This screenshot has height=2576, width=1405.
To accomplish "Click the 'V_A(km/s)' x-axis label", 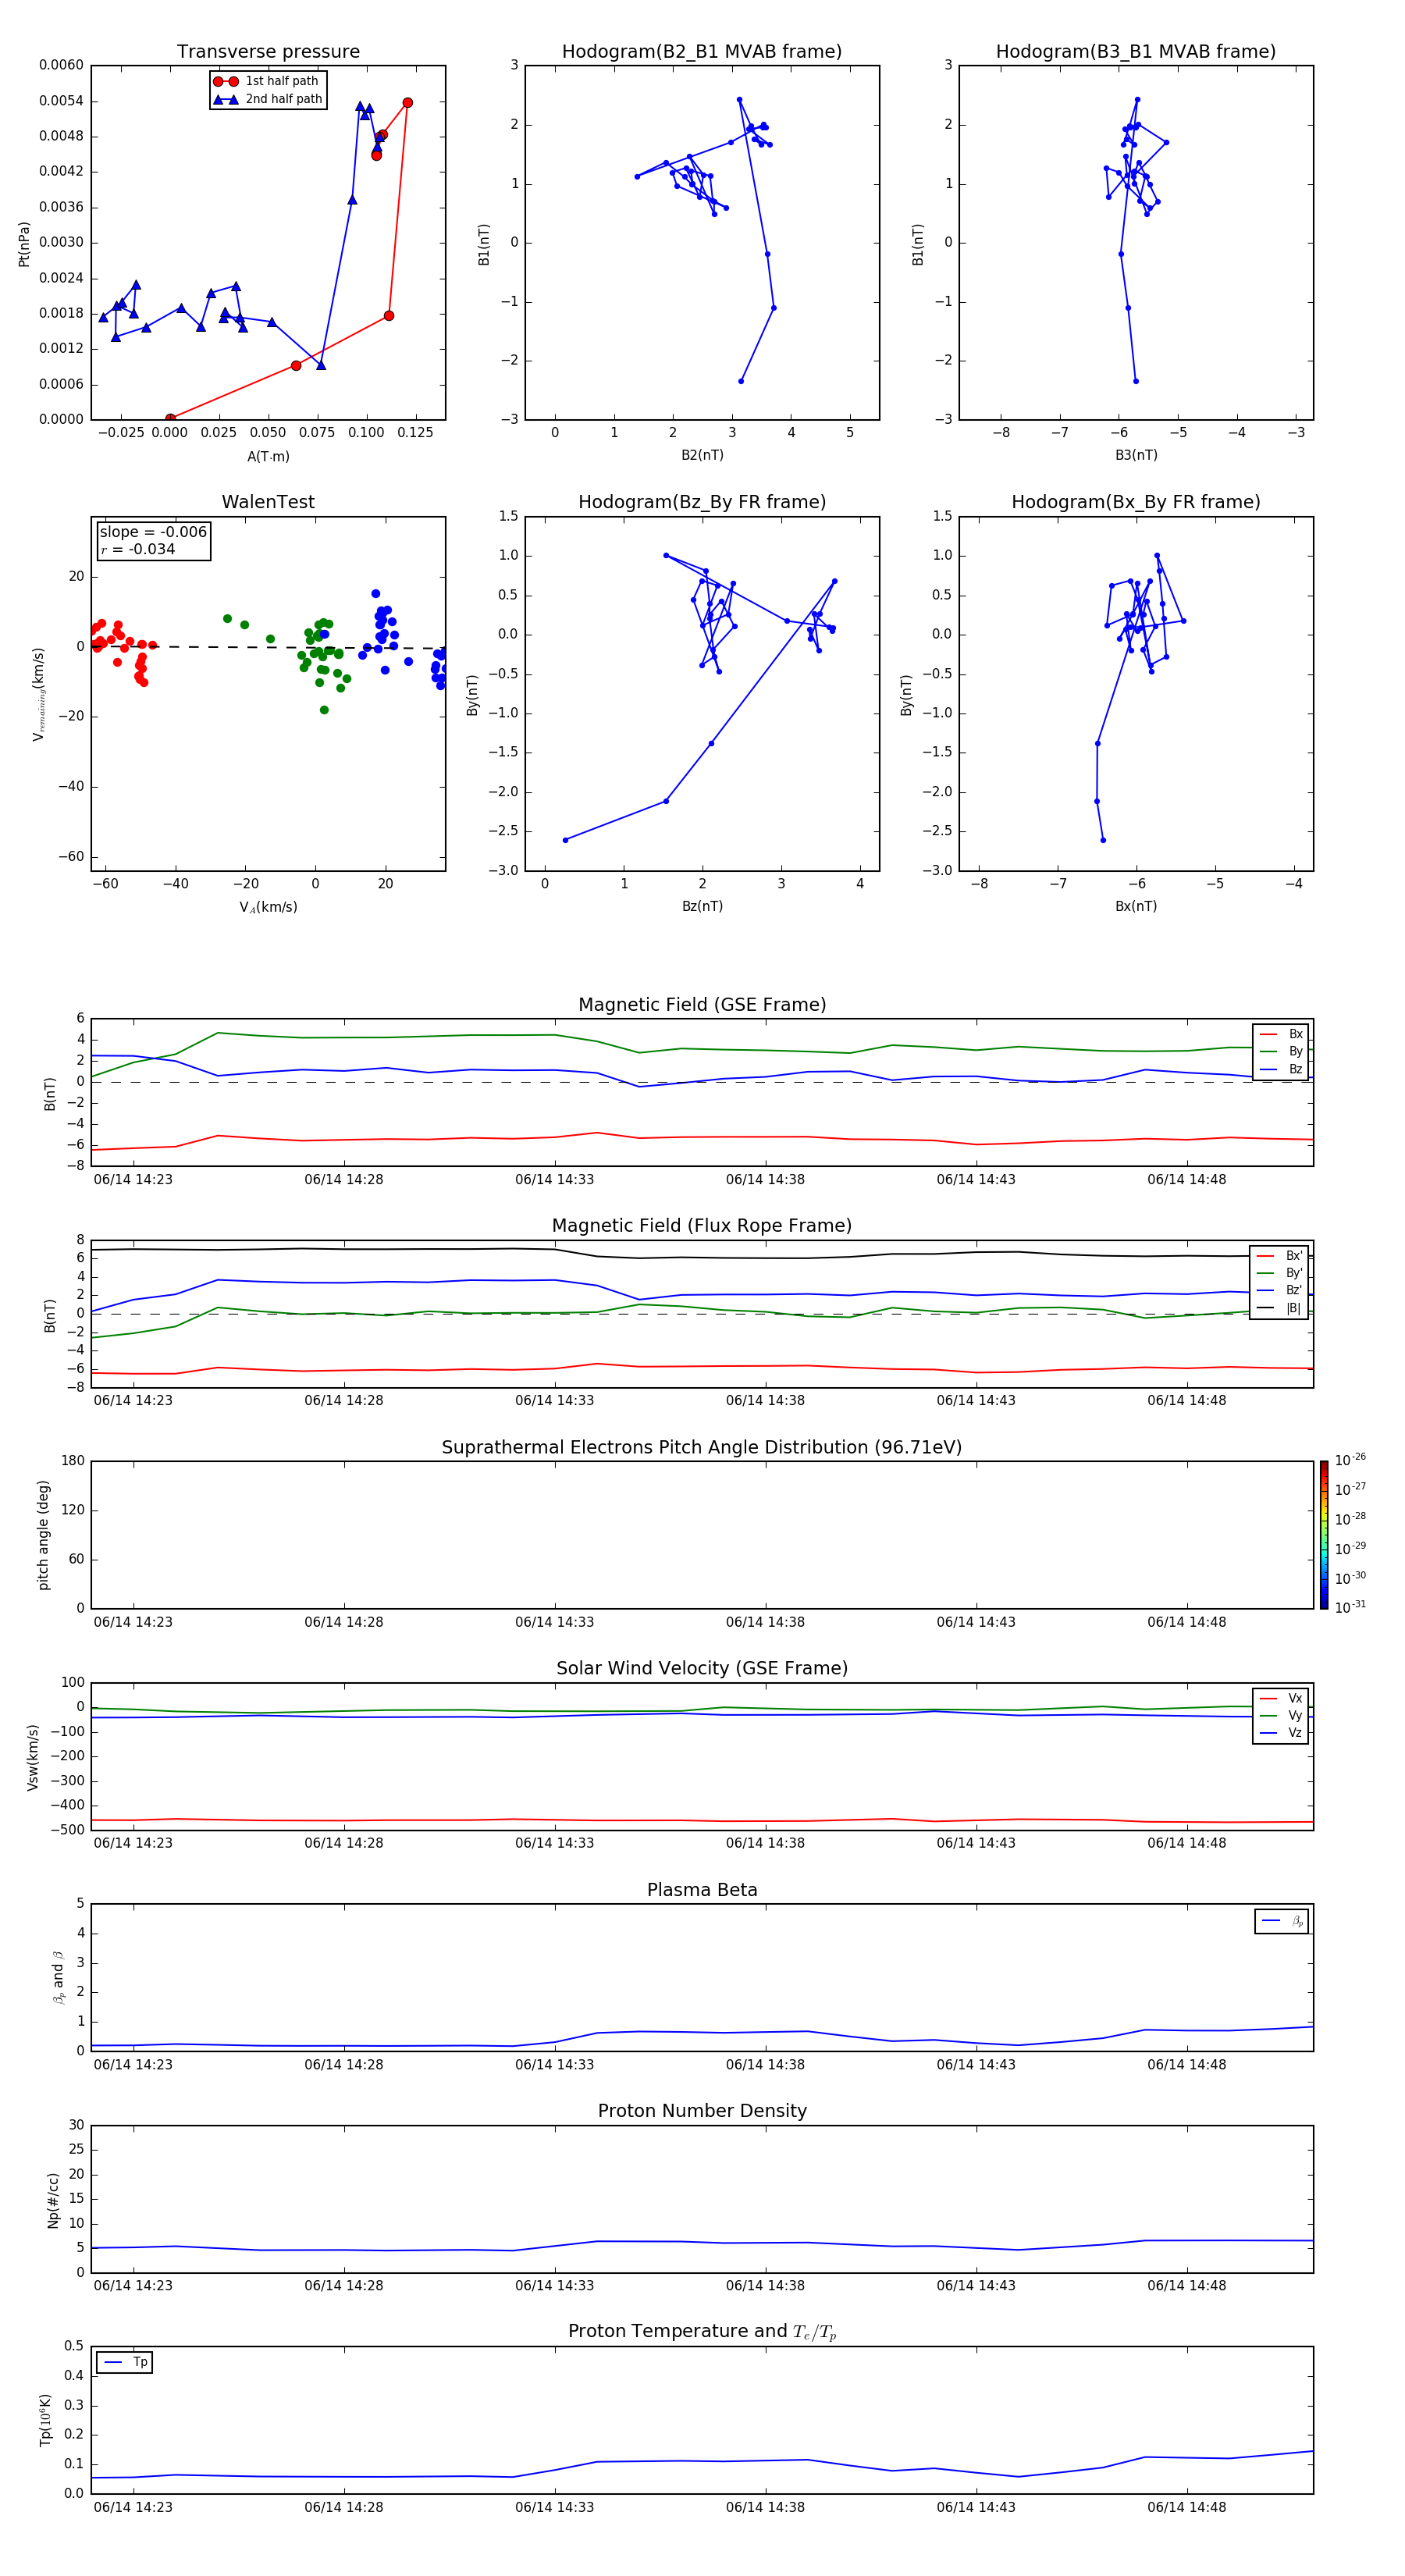I will [268, 907].
